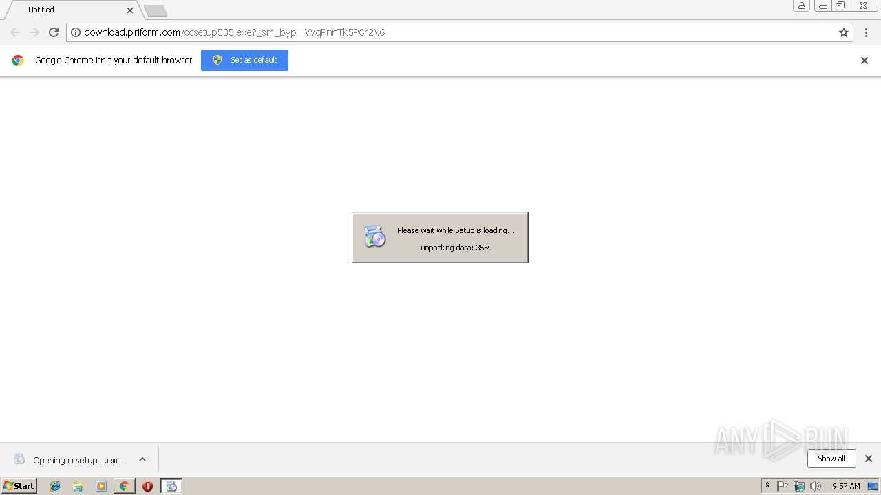Screen dimensions: 881x495
Task: Dismiss the default browser notification bar
Action: point(864,60)
